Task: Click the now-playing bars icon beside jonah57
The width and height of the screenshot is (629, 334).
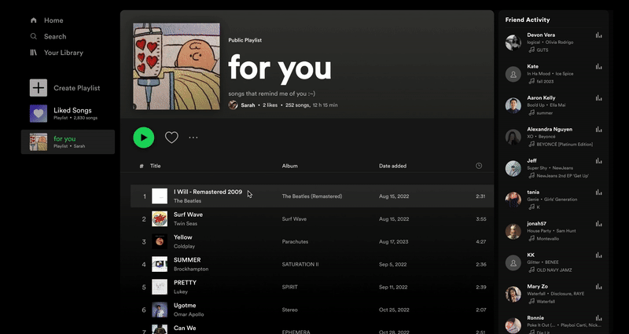Action: click(599, 224)
